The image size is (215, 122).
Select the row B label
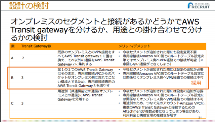12,78
